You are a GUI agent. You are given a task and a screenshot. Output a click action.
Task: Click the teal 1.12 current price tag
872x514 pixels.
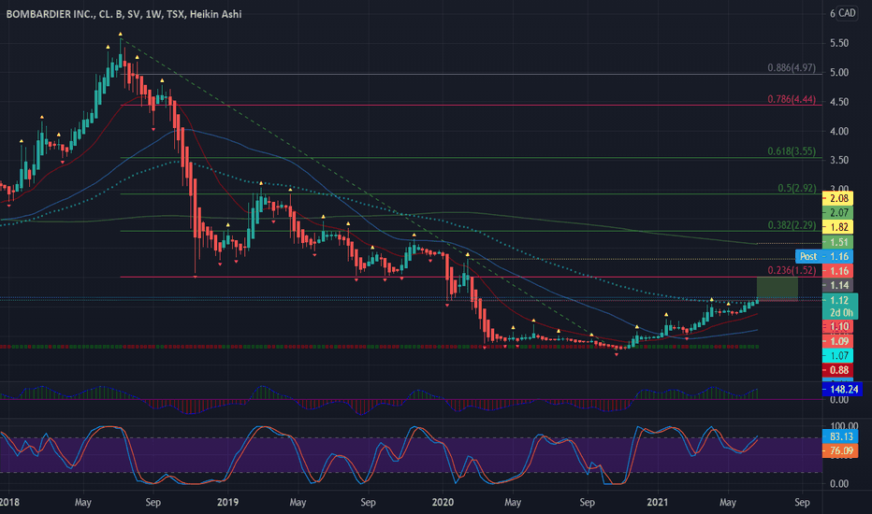839,300
